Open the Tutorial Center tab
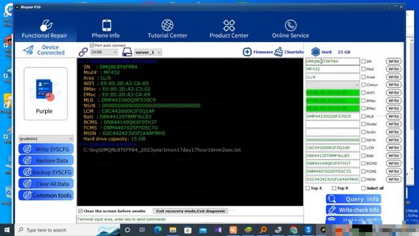The height and width of the screenshot is (236, 419). pos(168,29)
